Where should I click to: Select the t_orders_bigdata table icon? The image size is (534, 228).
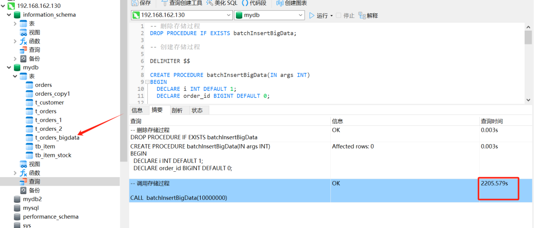tap(30, 138)
